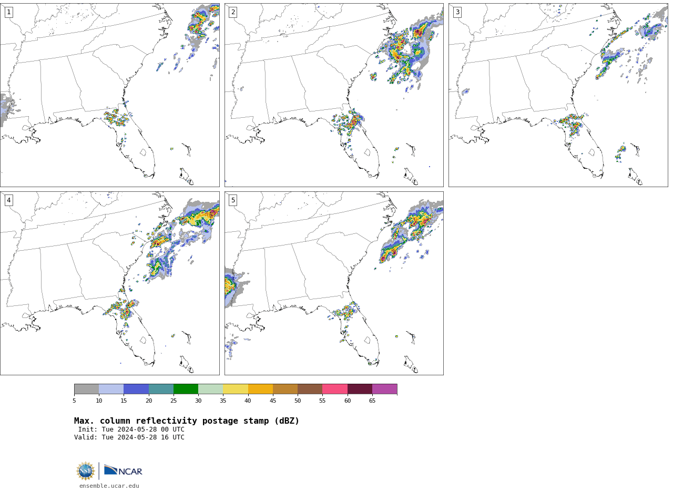Click the colorbar tick label 50
Image resolution: width=673 pixels, height=492 pixels.
coord(298,401)
